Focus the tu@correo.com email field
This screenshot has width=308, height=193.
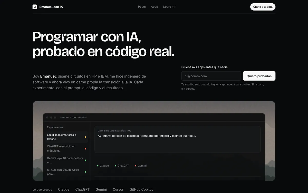click(x=211, y=76)
